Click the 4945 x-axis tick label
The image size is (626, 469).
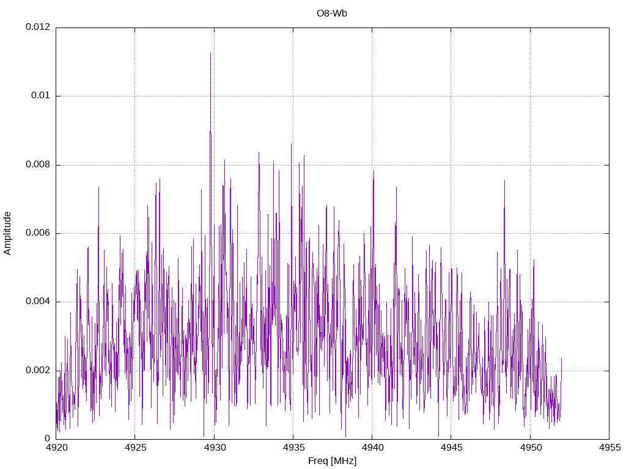coord(452,448)
